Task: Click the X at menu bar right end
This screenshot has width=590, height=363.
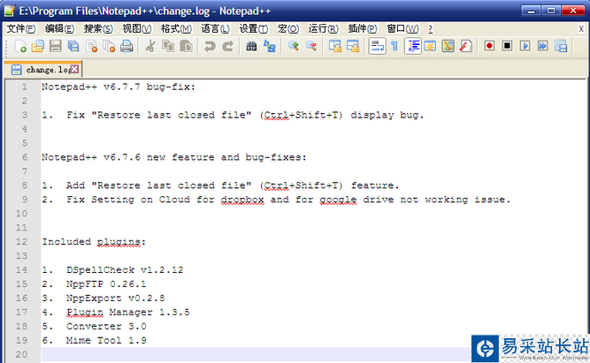Action: point(581,28)
